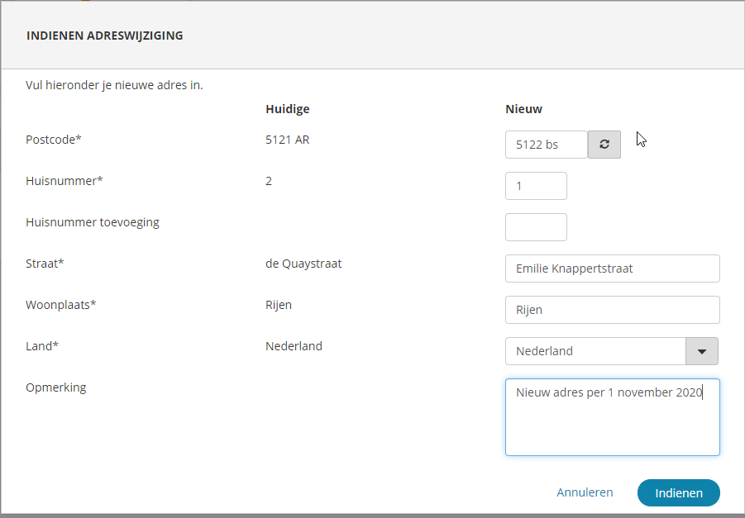Click the Postcode* field label

54,140
